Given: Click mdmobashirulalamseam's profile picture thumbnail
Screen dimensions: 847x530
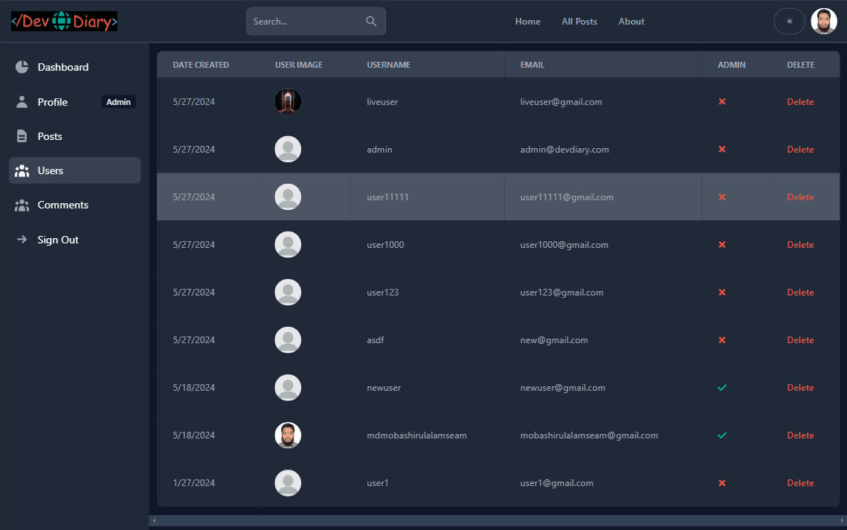Looking at the screenshot, I should (288, 435).
